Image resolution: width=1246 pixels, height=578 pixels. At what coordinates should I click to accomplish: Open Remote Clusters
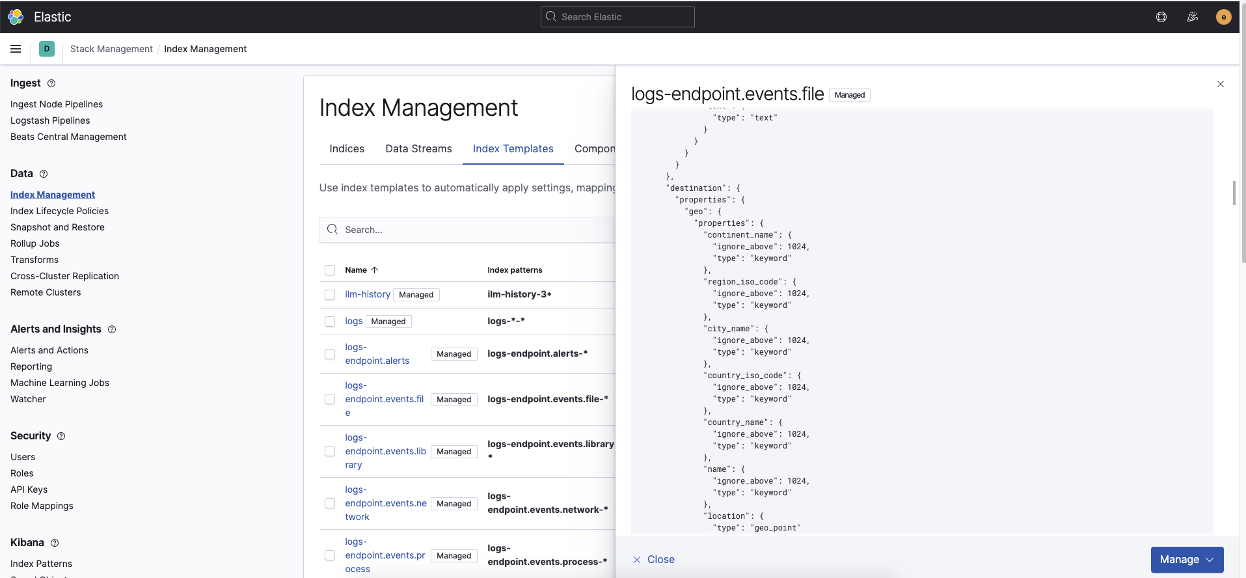tap(46, 292)
